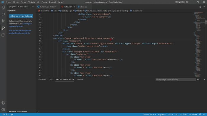This screenshot has width=207, height=116.
Task: Switch to the ÇIKIŞ panel tab
Action: pyautogui.click(x=51, y=79)
